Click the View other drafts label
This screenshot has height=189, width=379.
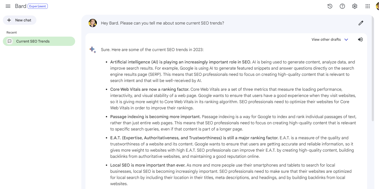[x=326, y=39]
